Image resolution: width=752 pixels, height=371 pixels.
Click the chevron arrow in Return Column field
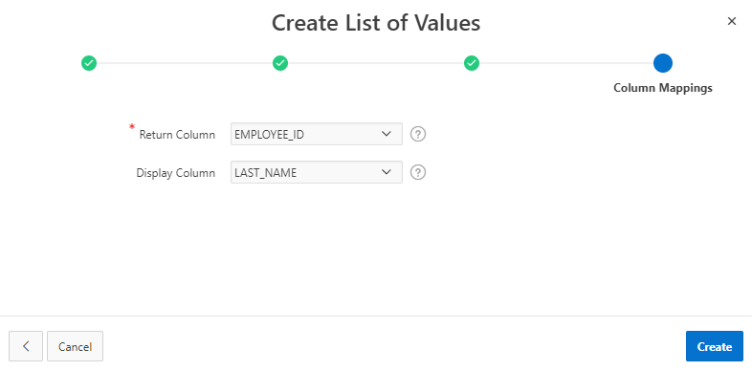point(387,134)
